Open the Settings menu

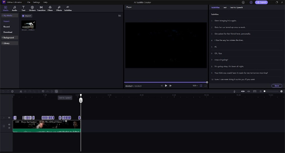pyautogui.click(x=36, y=2)
